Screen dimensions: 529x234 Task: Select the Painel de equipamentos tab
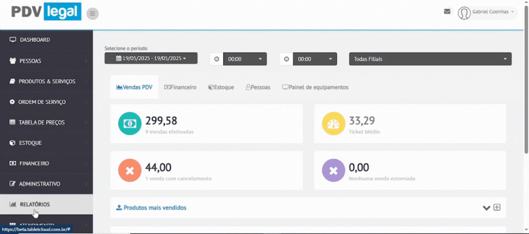coord(315,87)
